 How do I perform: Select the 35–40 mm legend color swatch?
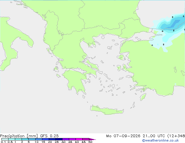(x=72, y=139)
